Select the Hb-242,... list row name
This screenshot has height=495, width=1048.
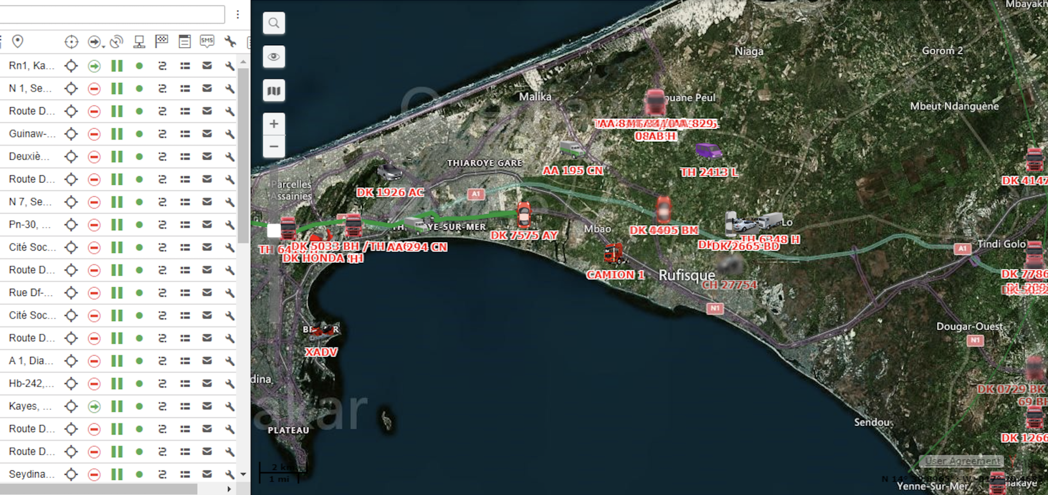click(x=32, y=384)
